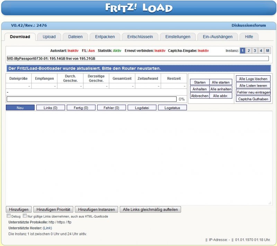The width and height of the screenshot is (277, 246).
Task: Select instance 4
Action: [261, 51]
